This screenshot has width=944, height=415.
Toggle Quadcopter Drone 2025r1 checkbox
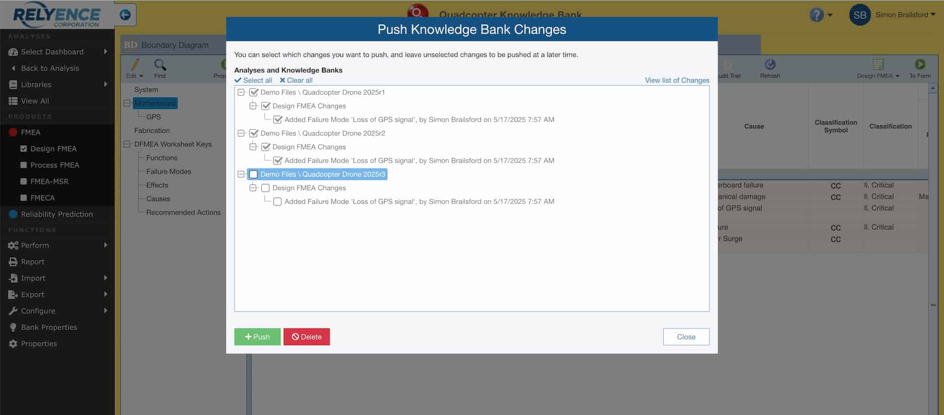tap(254, 92)
